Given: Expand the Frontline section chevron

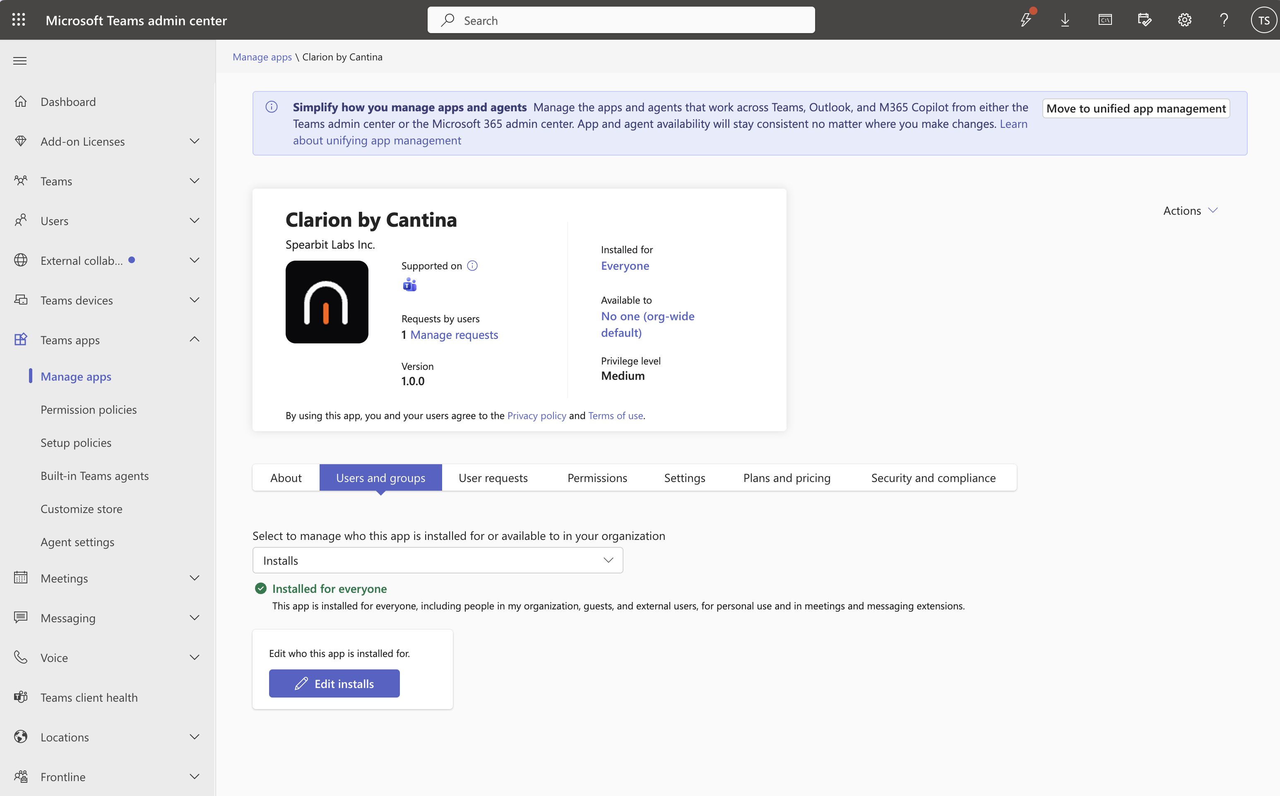Looking at the screenshot, I should click(x=195, y=777).
